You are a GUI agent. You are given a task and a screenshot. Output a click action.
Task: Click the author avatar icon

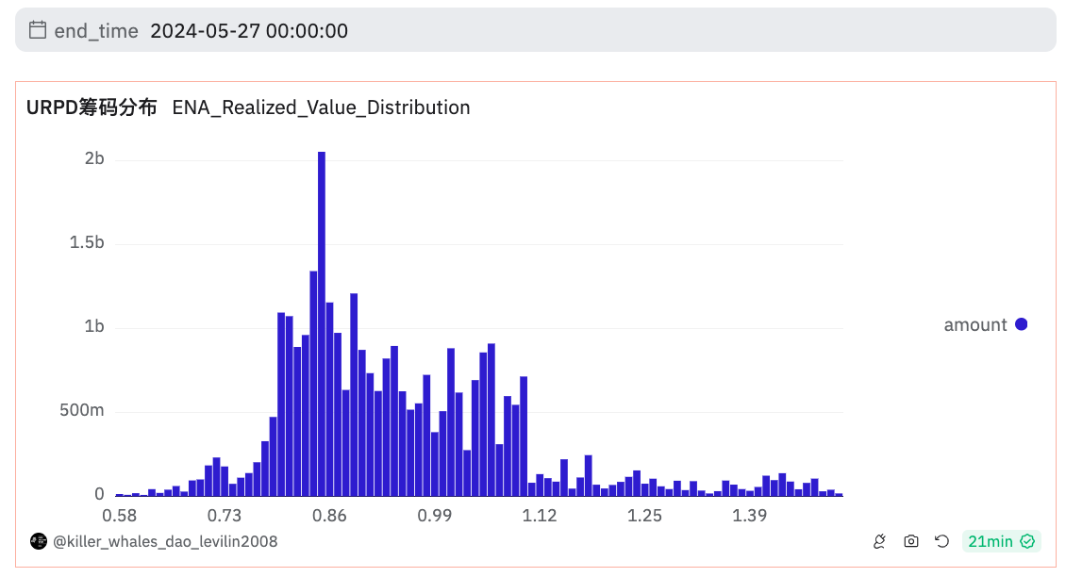coord(39,542)
